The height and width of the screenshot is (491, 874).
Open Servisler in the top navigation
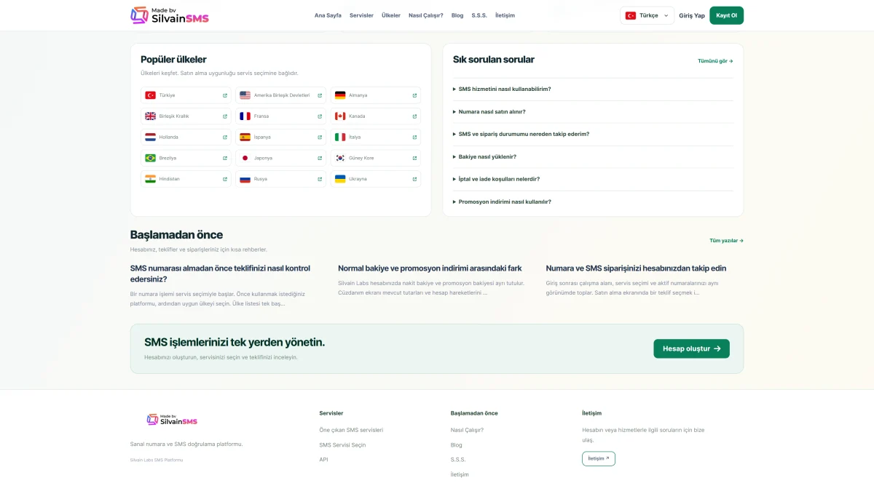tap(361, 15)
